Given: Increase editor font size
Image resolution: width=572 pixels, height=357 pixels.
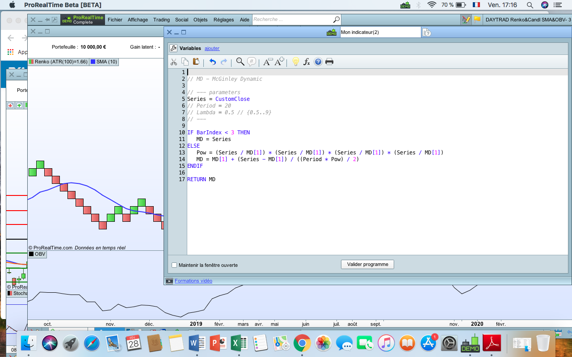Looking at the screenshot, I should pos(279,62).
